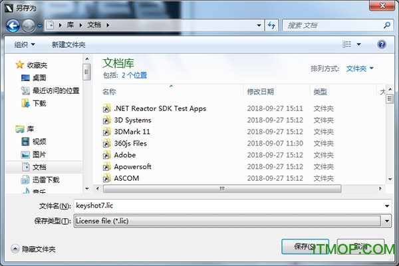The image size is (399, 266).
Task: Click the 新建文件夹 toolbar button
Action: (68, 45)
